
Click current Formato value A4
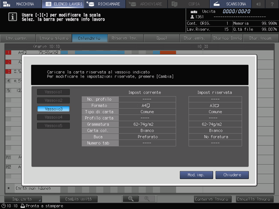tap(147, 106)
